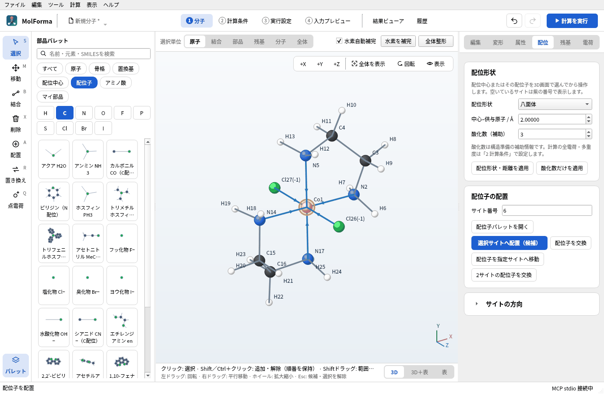Viewport: 604px width, 394px height.
Task: Open the ファイル menu
Action: 15,5
